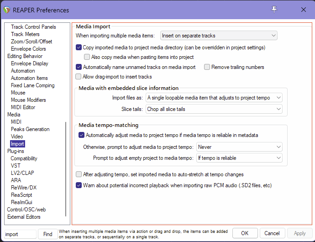315x242 pixels.
Task: Click the preferences search field containing import
Action: tap(20, 234)
